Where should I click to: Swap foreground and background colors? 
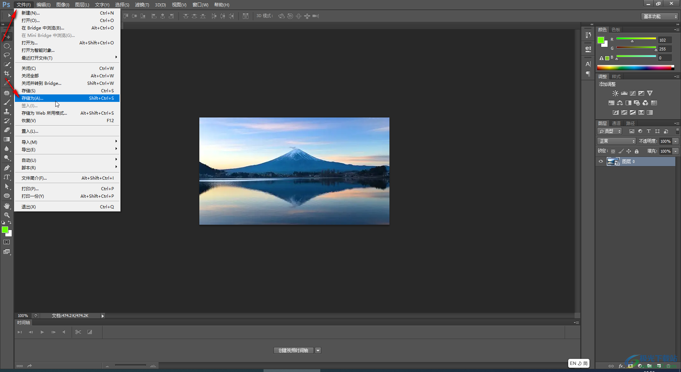(x=10, y=223)
